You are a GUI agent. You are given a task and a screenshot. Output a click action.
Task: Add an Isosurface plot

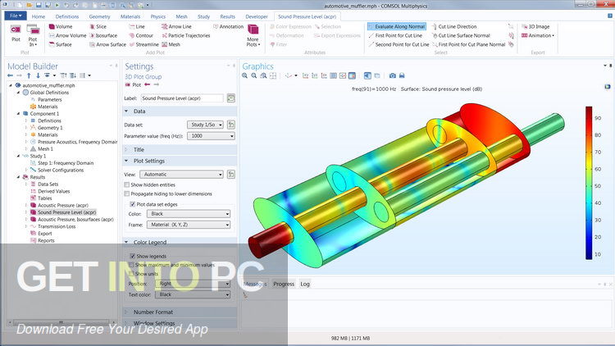pos(103,36)
